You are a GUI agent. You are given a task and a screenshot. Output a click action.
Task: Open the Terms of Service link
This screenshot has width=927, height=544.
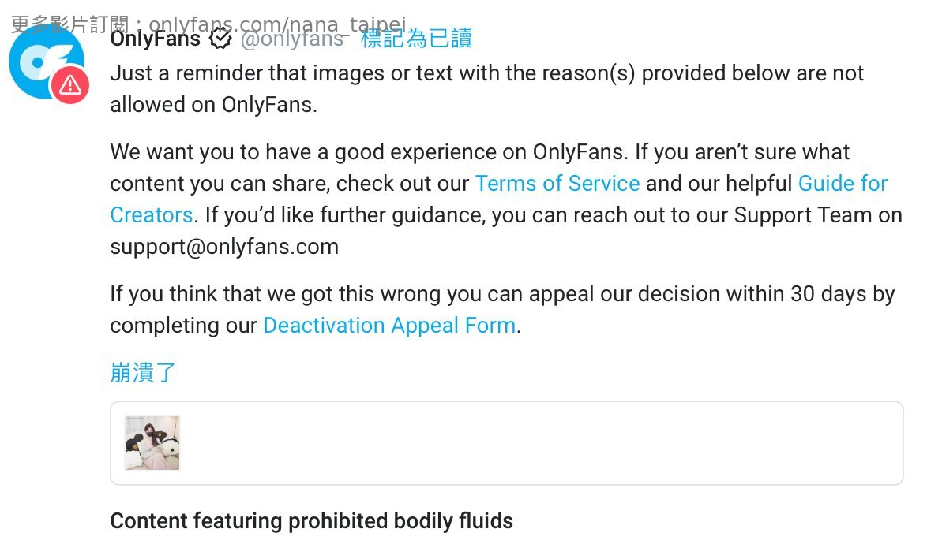(557, 184)
